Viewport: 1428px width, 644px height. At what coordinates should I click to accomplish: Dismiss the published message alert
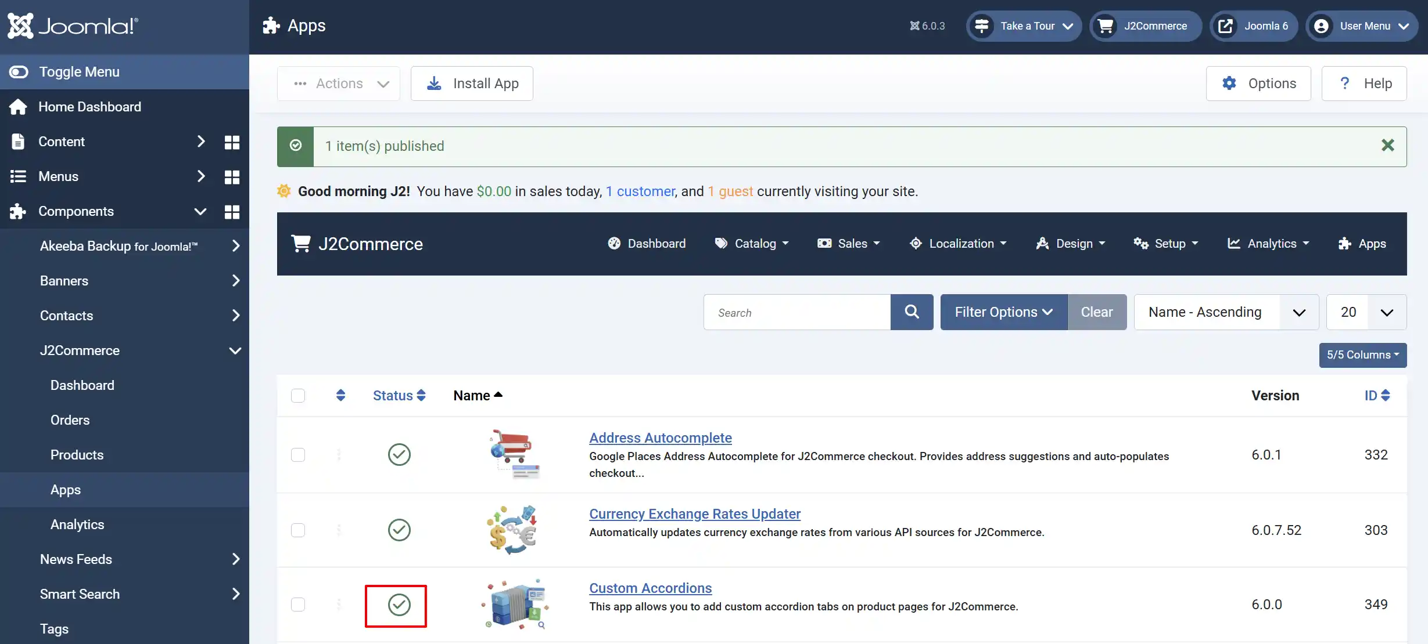tap(1388, 146)
